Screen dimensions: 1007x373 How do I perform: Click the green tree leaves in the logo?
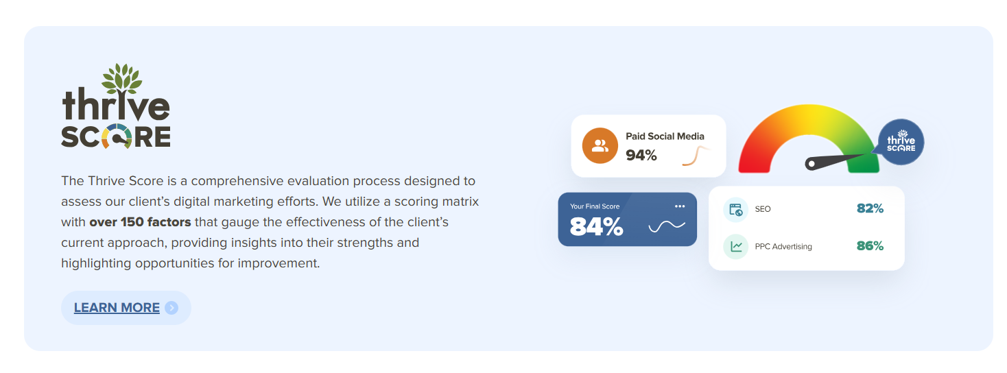click(121, 79)
